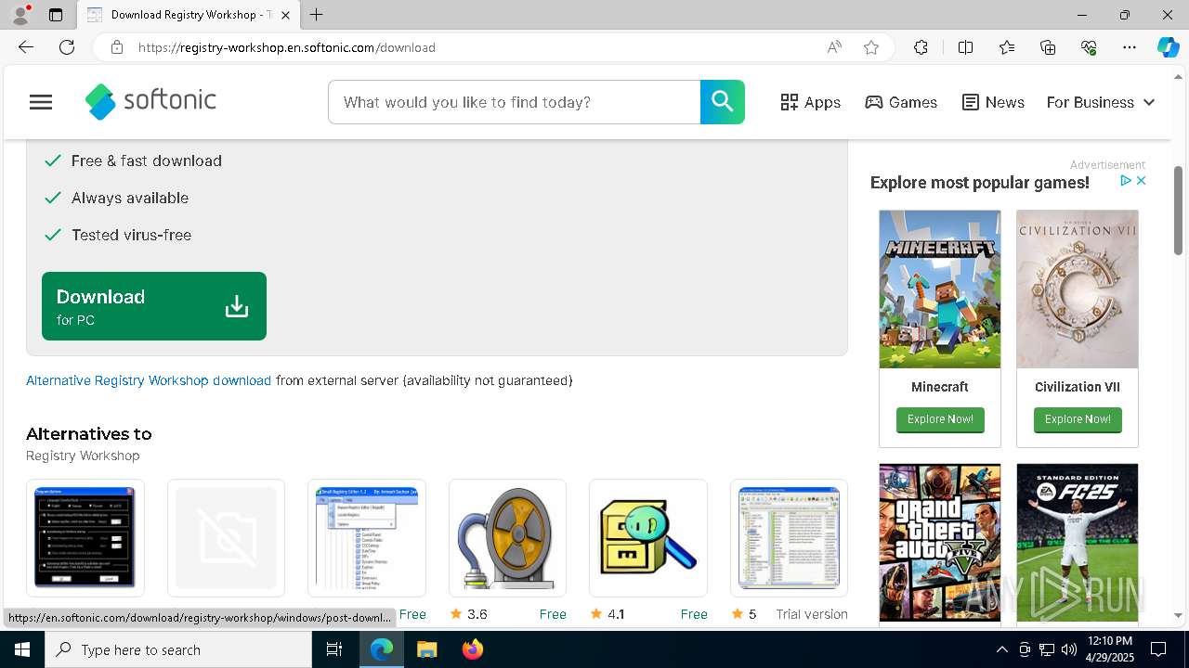Image resolution: width=1189 pixels, height=668 pixels.
Task: Open the Trial version registry tool thumbnail
Action: coord(790,538)
